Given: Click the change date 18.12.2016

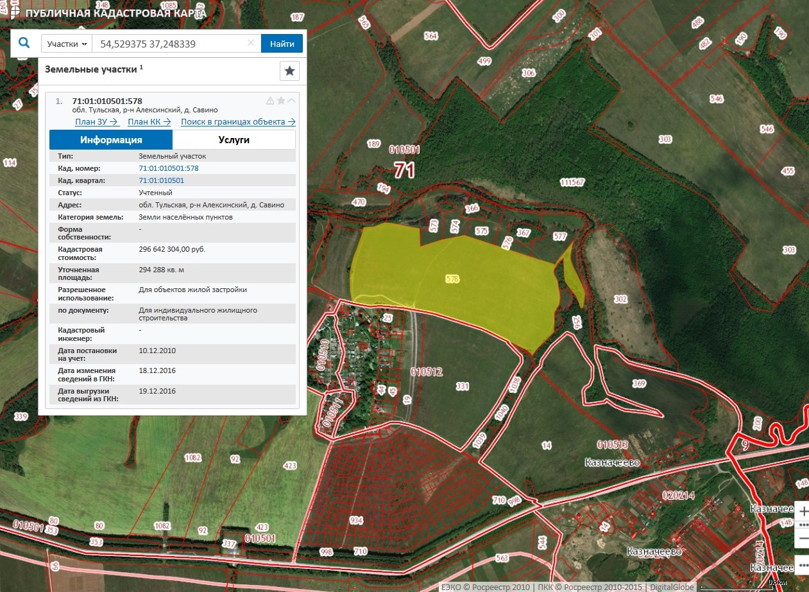Looking at the screenshot, I should coord(157,370).
